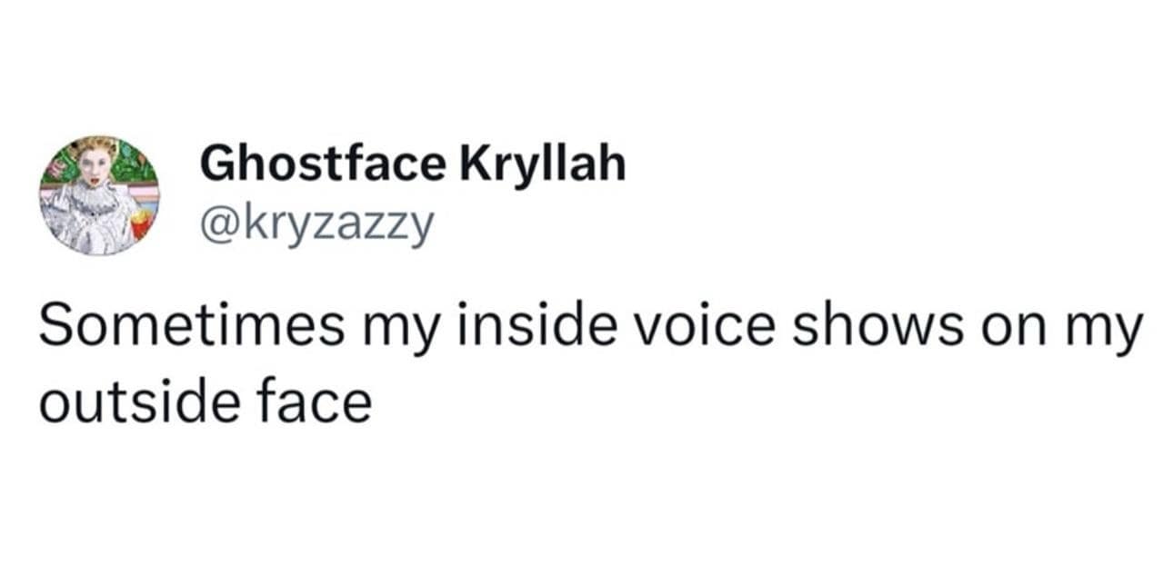Click the word "Kryllah" in the name

[x=543, y=164]
